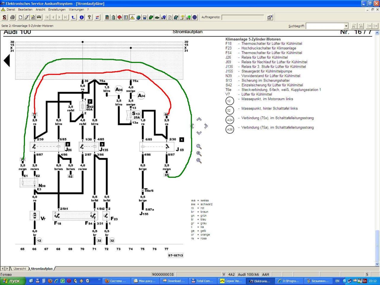The height and width of the screenshot is (285, 380).
Task: Open the Warnungen menu
Action: (x=76, y=9)
